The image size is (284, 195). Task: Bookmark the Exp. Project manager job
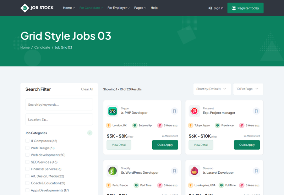pyautogui.click(x=256, y=111)
